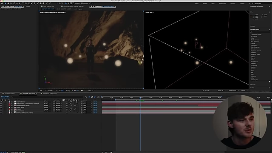The height and width of the screenshot is (153, 272).
Task: Toggle Draft 3D below the viewer
Action: click(x=206, y=91)
